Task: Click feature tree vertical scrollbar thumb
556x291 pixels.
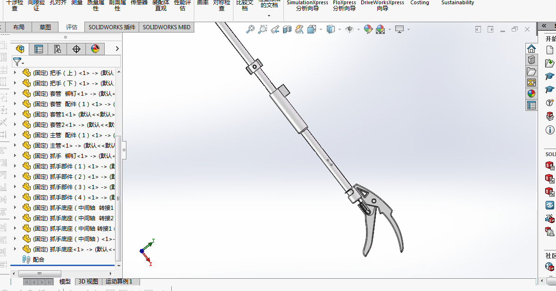Action: tap(118, 199)
